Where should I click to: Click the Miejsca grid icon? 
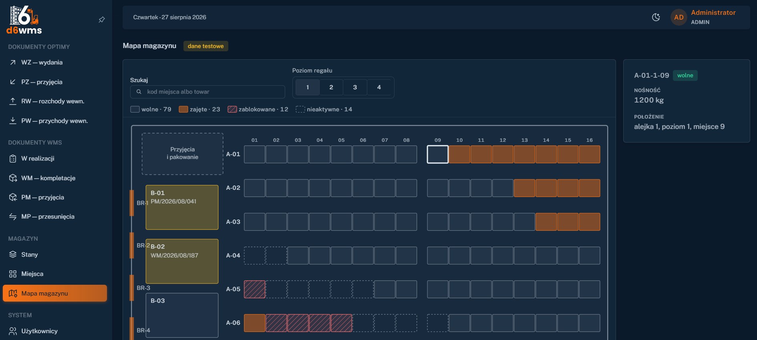coord(13,274)
